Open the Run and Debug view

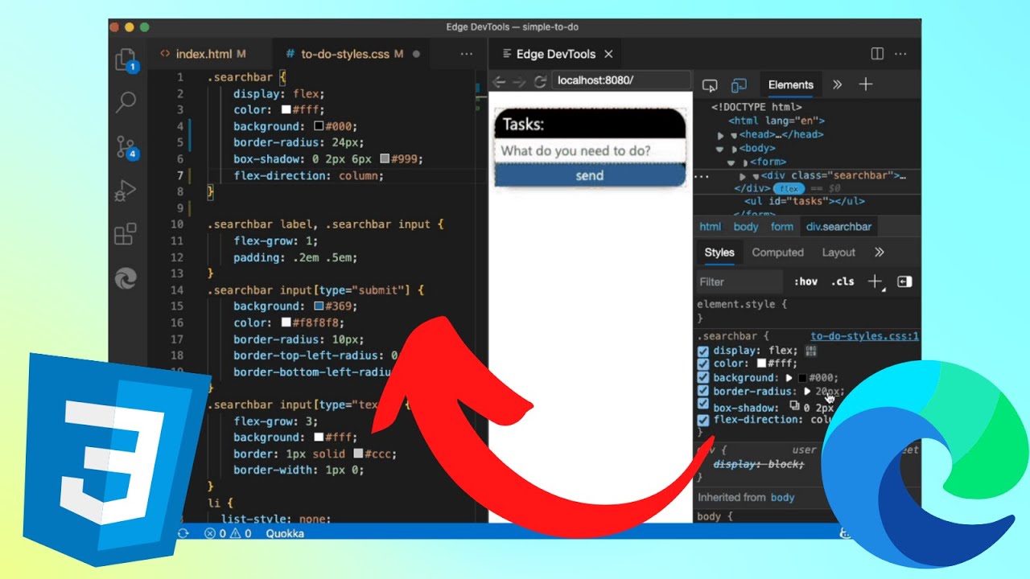(x=126, y=191)
